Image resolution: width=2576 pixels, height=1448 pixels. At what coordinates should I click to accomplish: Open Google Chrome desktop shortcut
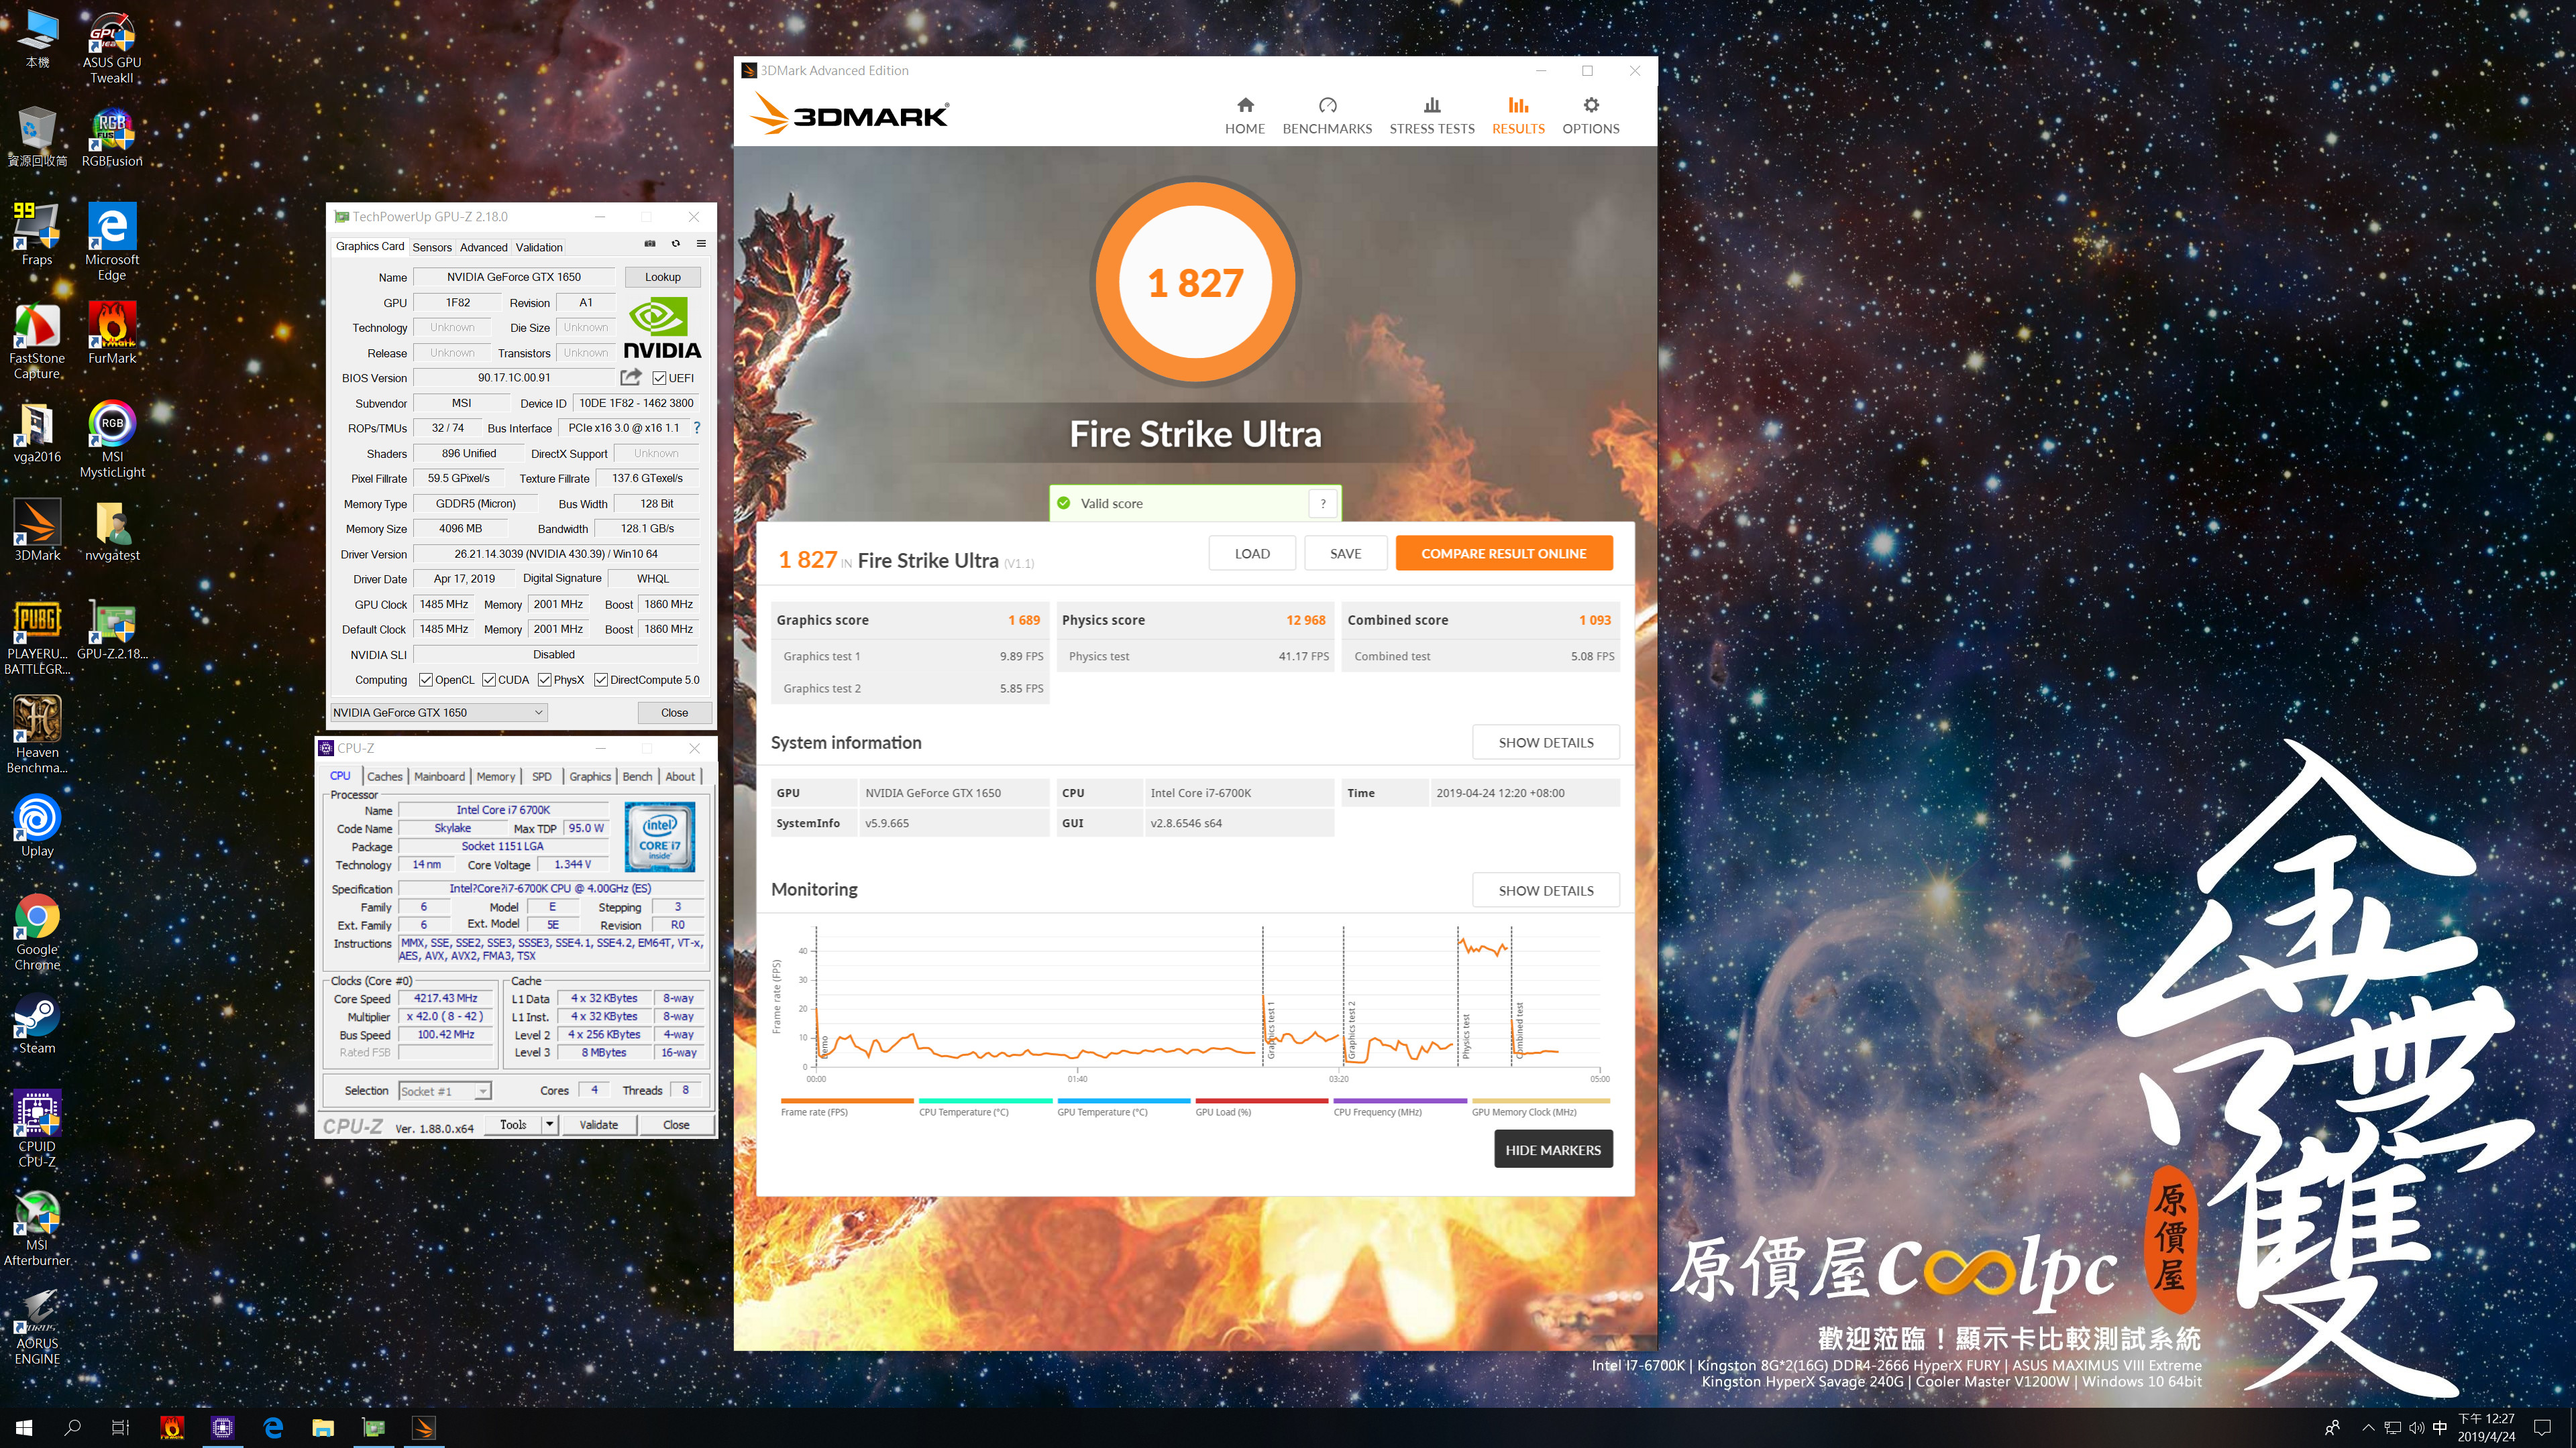click(x=37, y=932)
